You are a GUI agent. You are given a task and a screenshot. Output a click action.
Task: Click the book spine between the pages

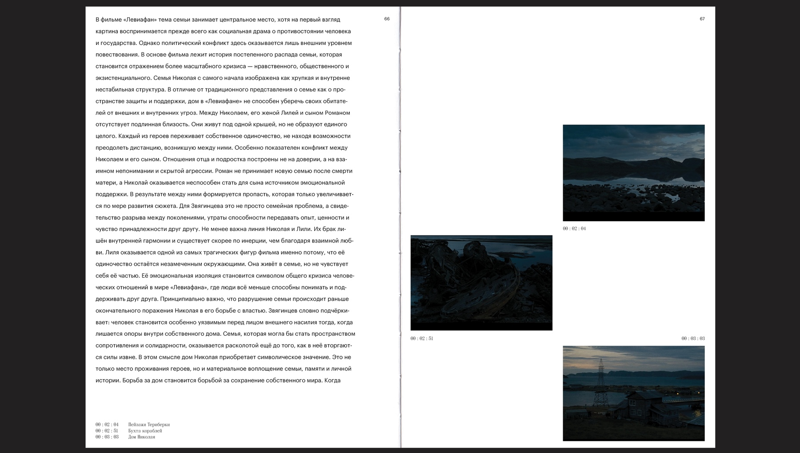(400, 226)
